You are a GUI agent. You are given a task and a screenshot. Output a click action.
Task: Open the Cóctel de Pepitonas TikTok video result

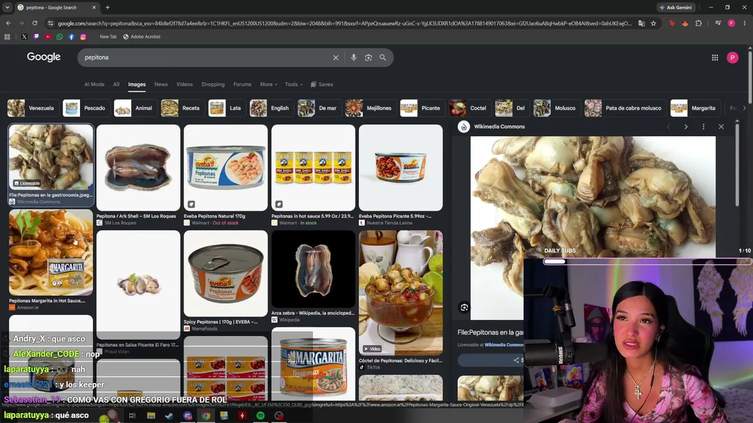click(x=401, y=293)
